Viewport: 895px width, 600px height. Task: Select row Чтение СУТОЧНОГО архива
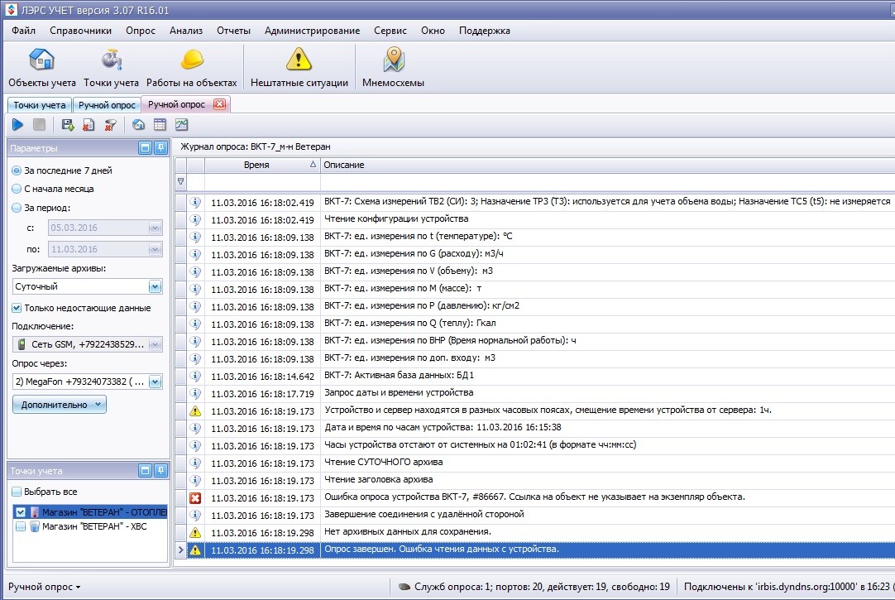coord(535,463)
